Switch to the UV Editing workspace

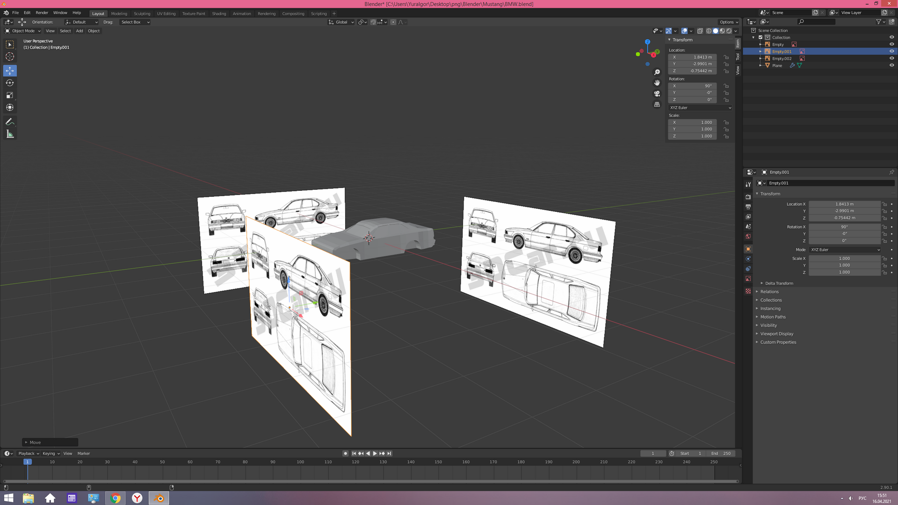[x=166, y=14]
